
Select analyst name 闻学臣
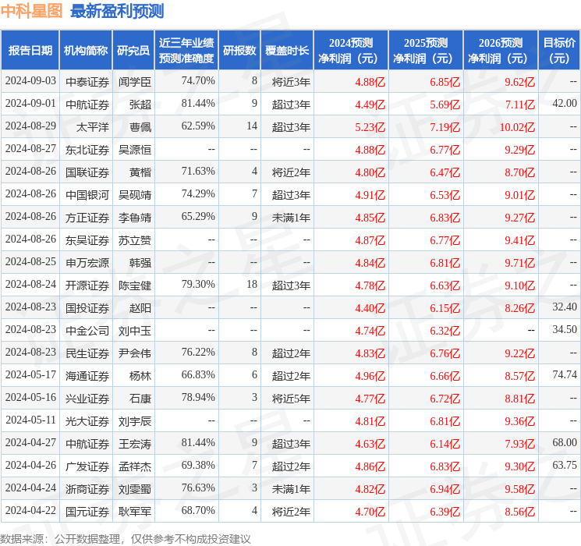pyautogui.click(x=135, y=82)
